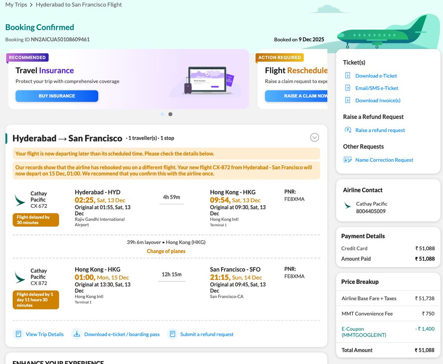The width and height of the screenshot is (443, 364).
Task: Click the Total Amount ₹ 51,088 value
Action: tap(425, 350)
